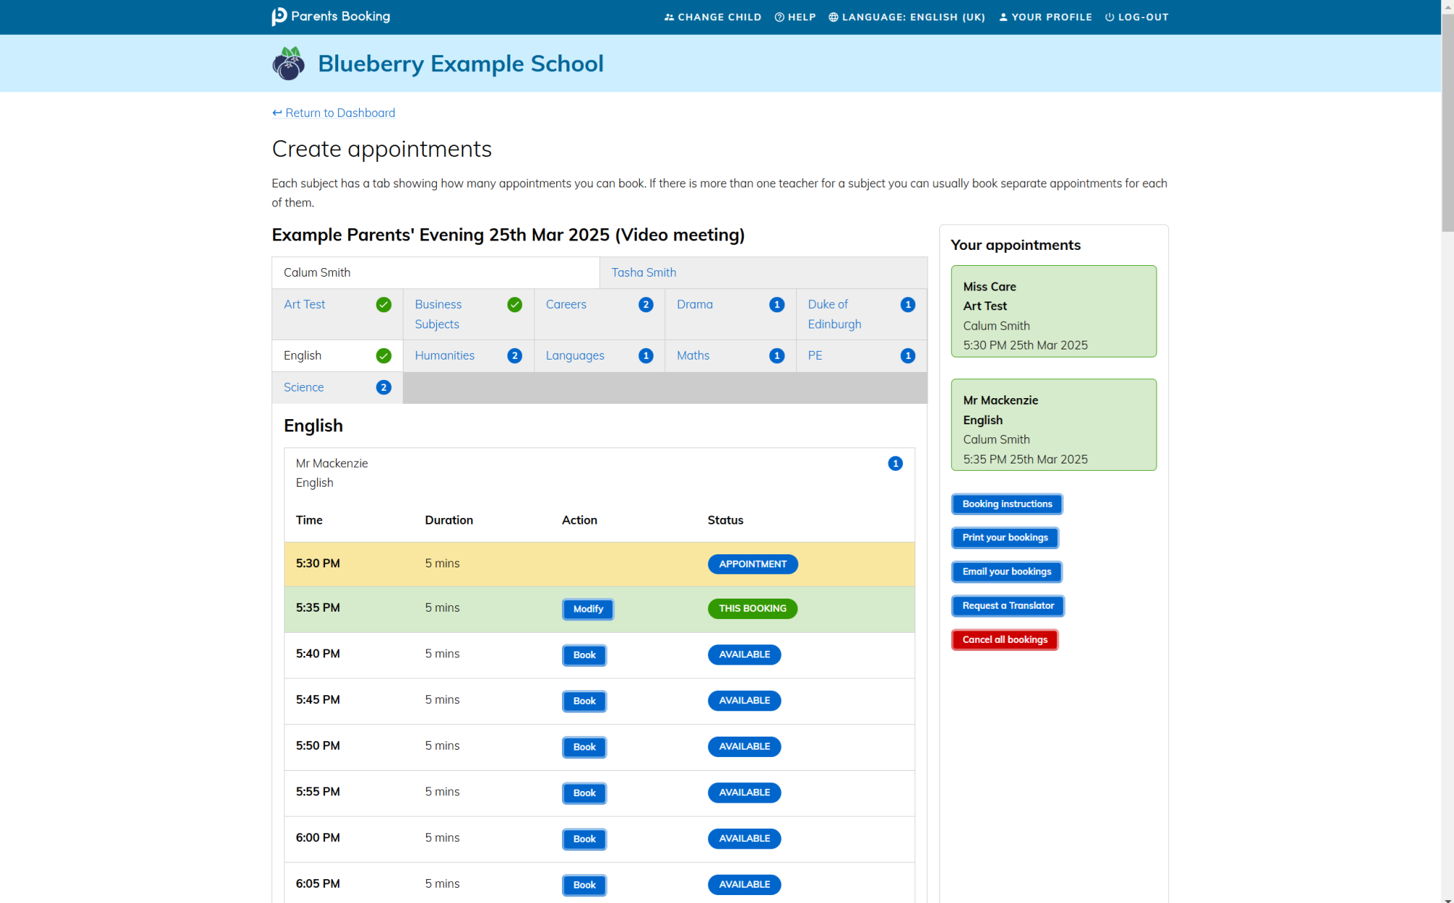Open the Language: English (UK) selector

coord(913,17)
